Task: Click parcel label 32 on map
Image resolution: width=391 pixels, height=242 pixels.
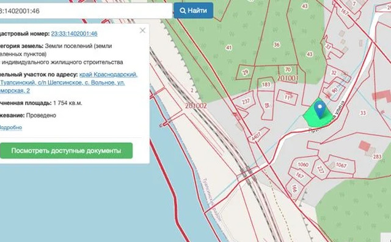Action: (x=334, y=73)
